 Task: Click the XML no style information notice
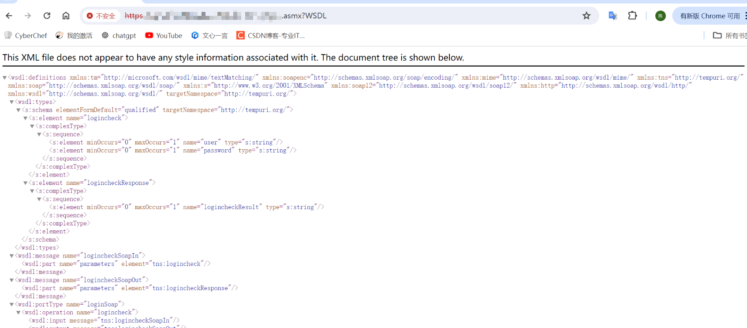pos(233,58)
